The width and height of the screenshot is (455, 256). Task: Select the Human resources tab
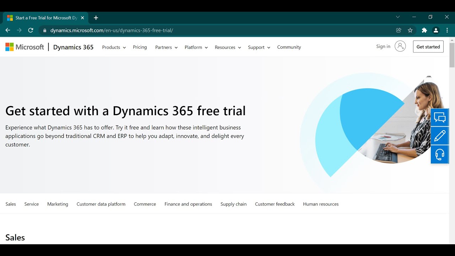pyautogui.click(x=321, y=204)
